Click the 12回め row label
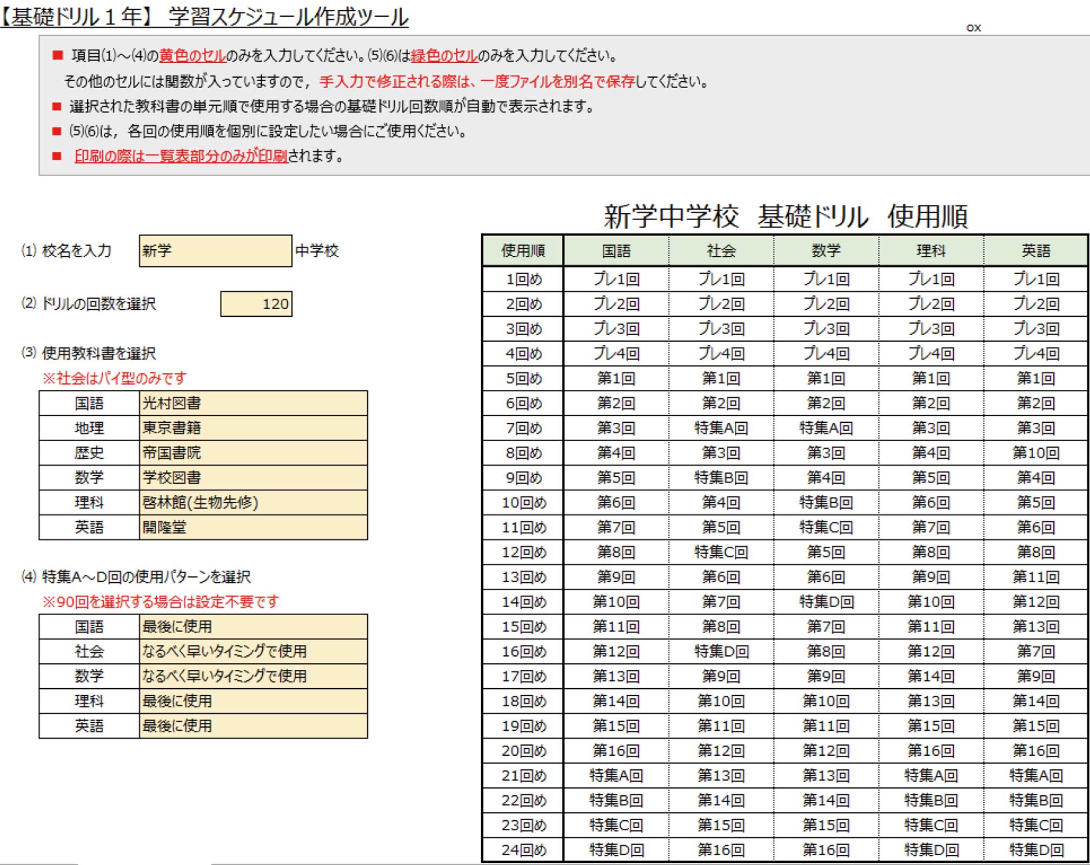The width and height of the screenshot is (1090, 865). [523, 553]
